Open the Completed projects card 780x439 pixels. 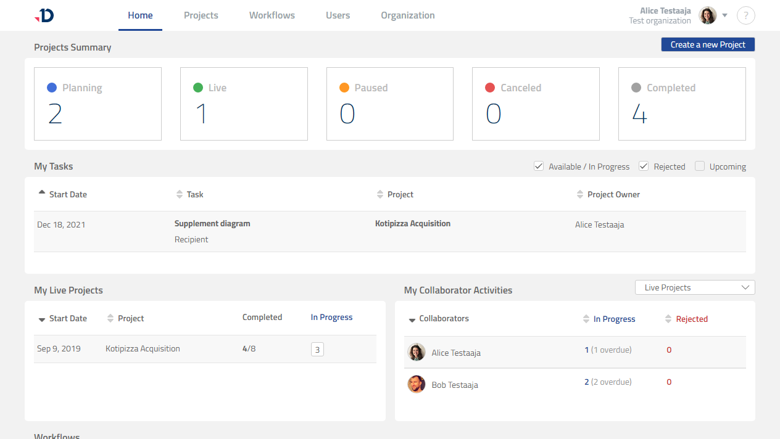click(681, 104)
